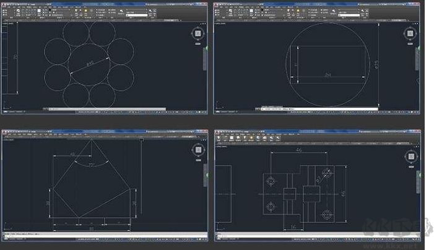The height and width of the screenshot is (250, 434).
Task: Select the "45" top dimension in bottom-right drawing
Action: (298, 150)
